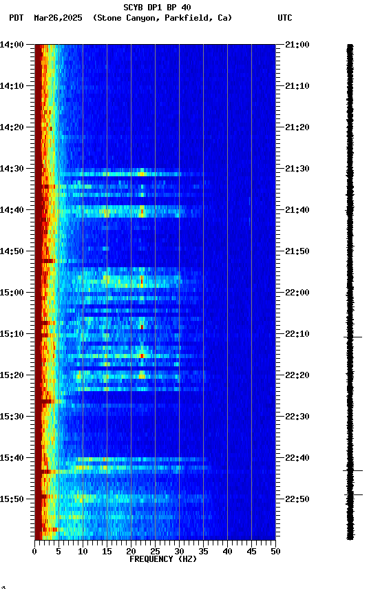This screenshot has height=595, width=380.
Task: Click the 0 Hz frequency axis label
Action: (x=34, y=552)
